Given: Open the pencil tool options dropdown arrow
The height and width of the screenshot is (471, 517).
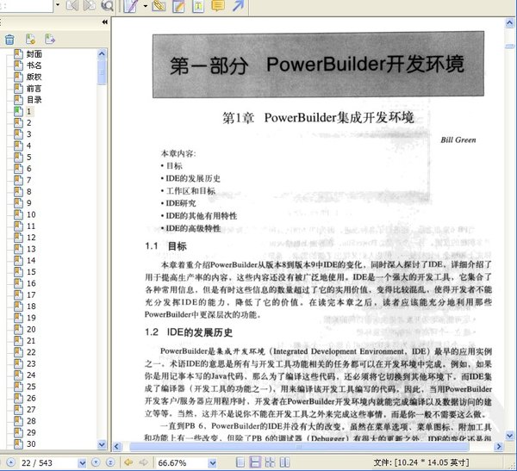Looking at the screenshot, I should point(146,6).
